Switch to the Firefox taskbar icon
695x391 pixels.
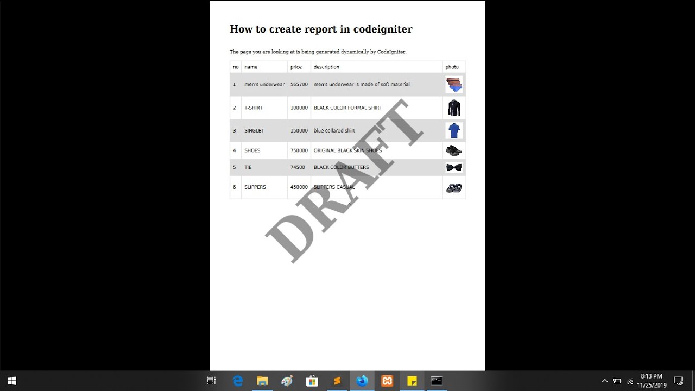[362, 381]
